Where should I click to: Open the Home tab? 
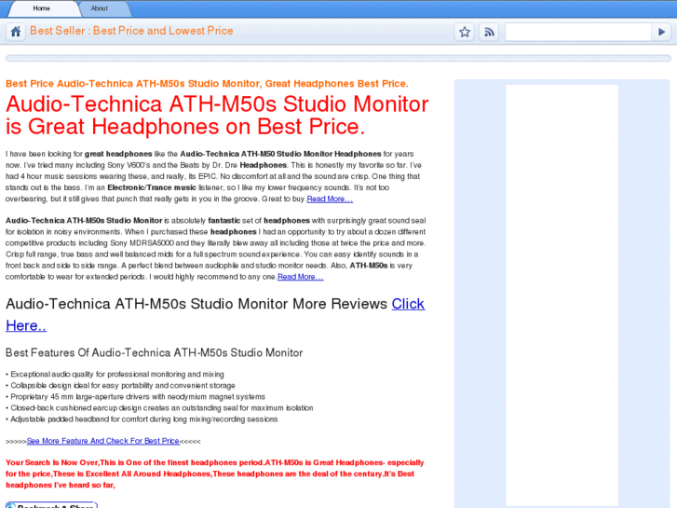tap(42, 8)
